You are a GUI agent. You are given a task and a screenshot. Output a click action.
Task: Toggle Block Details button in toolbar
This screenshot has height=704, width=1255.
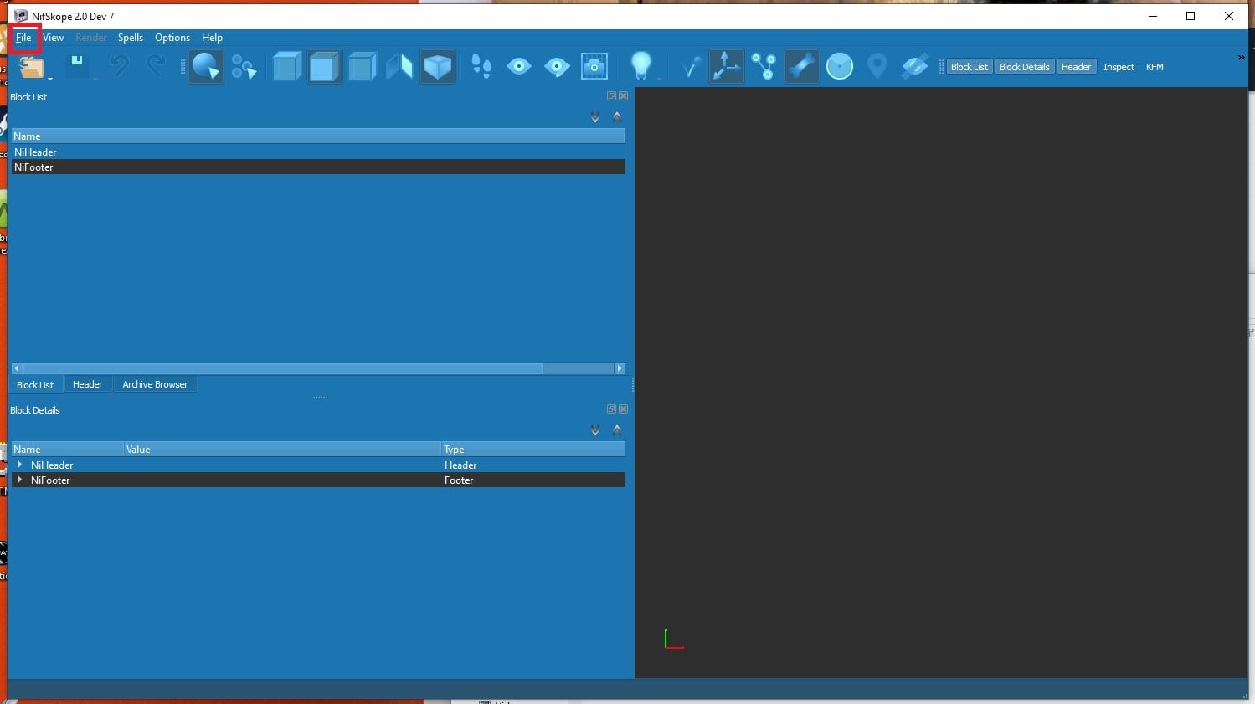(1024, 67)
